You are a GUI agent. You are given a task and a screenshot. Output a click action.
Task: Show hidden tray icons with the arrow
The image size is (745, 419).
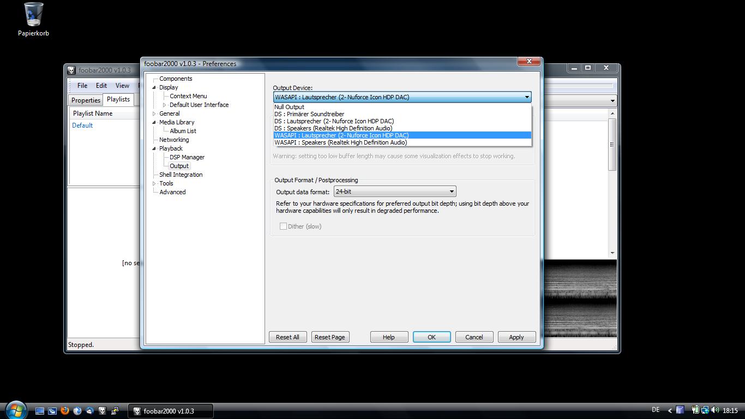(x=670, y=411)
